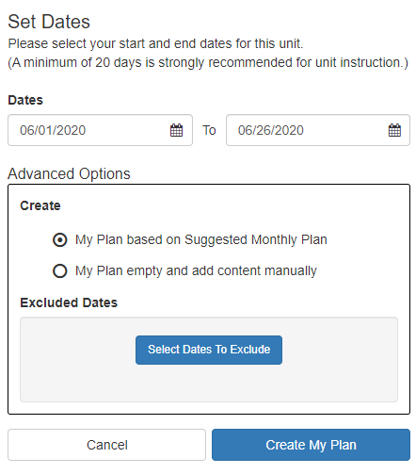416x474 pixels.
Task: Click the Set Dates title
Action: [49, 22]
